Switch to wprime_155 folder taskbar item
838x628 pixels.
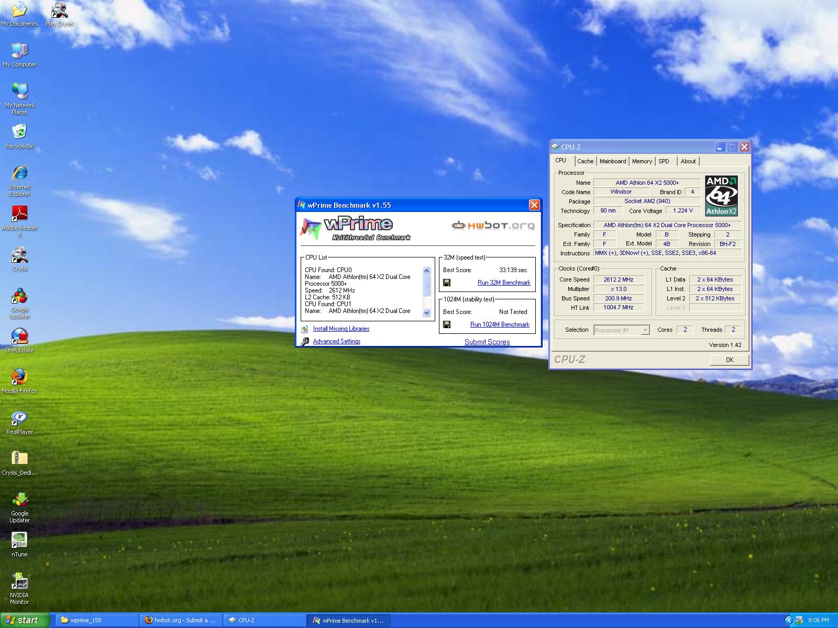pos(96,620)
